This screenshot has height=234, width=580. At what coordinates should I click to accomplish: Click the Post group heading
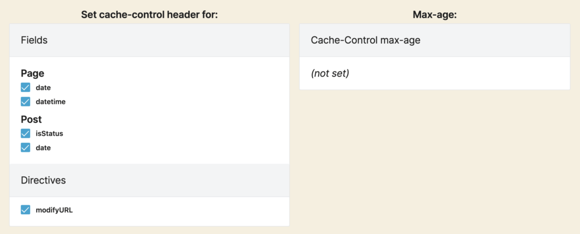coord(32,120)
